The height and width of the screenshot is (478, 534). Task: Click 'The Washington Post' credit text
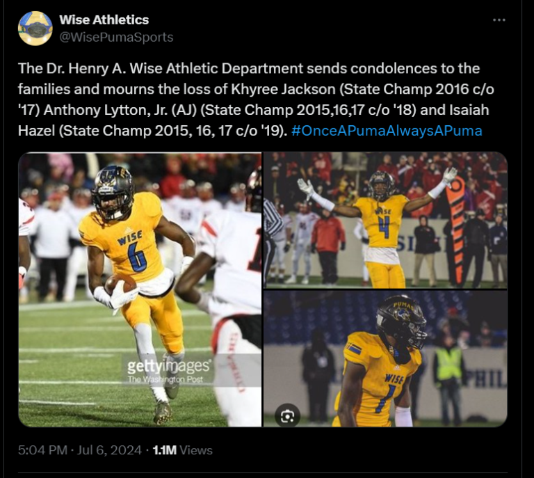tap(165, 379)
